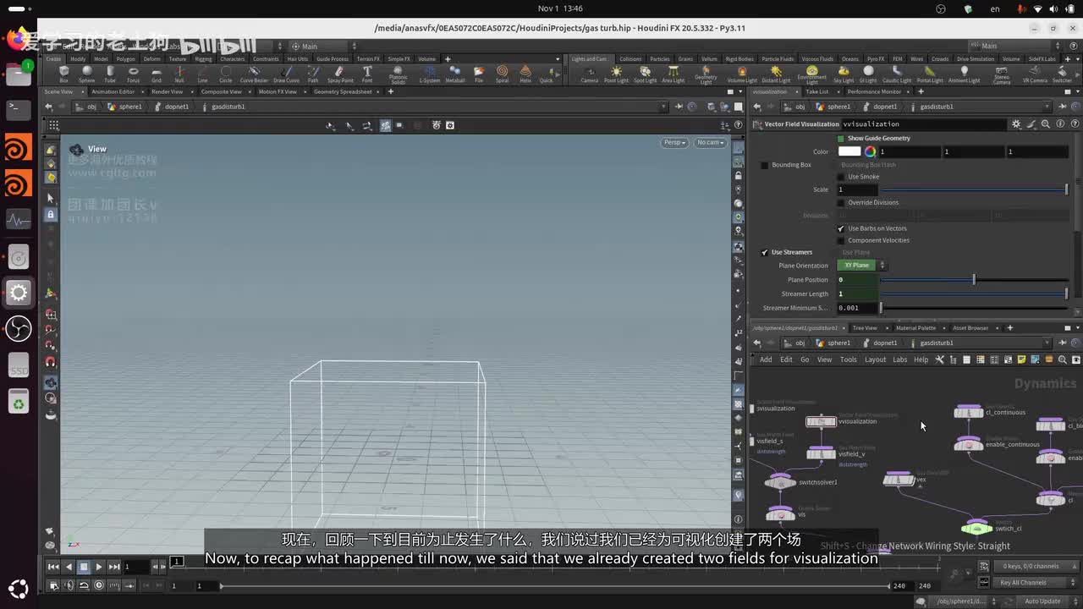Click the white Color swatch
Viewport: 1083px width, 609px height.
849,152
